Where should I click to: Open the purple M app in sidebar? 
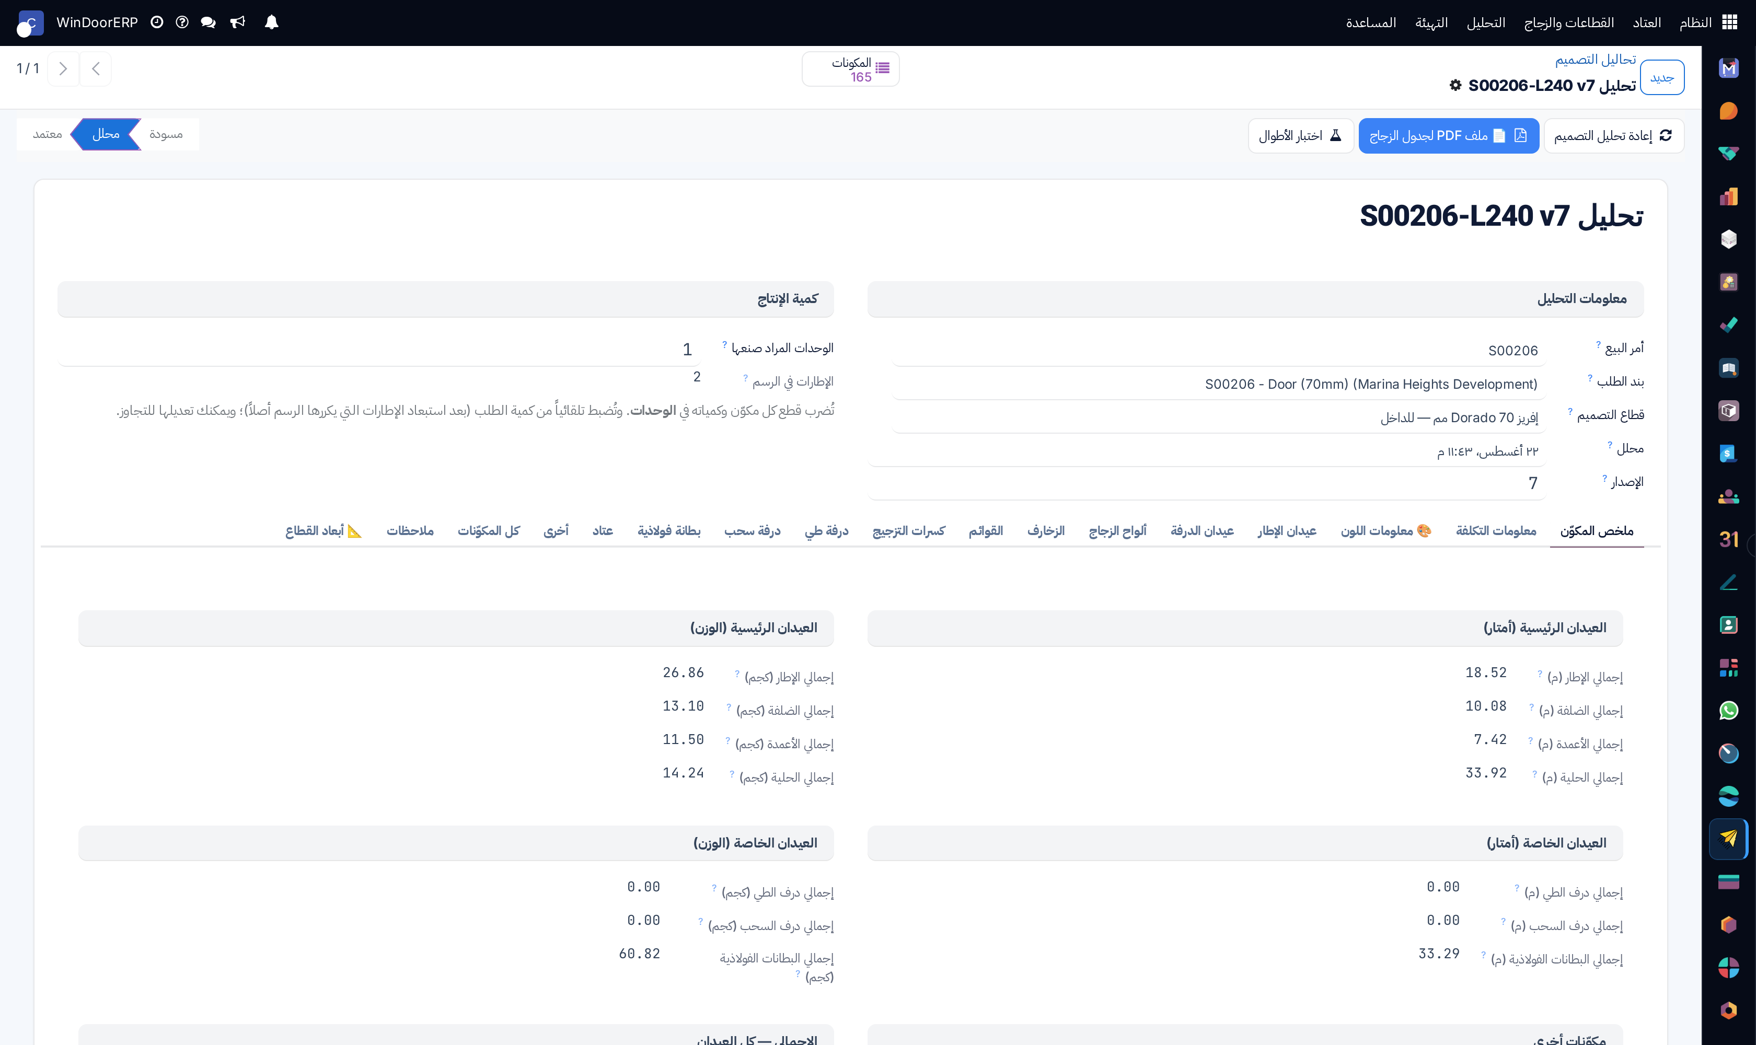[x=1728, y=68]
